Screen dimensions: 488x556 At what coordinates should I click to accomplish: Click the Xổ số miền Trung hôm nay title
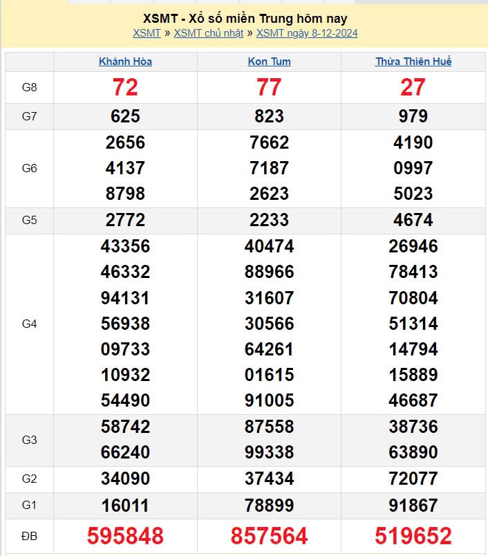point(245,19)
